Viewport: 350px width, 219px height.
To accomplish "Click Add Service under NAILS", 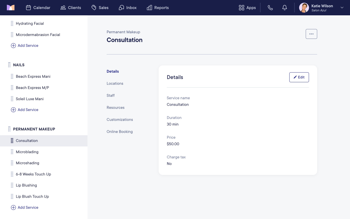I will tap(25, 110).
